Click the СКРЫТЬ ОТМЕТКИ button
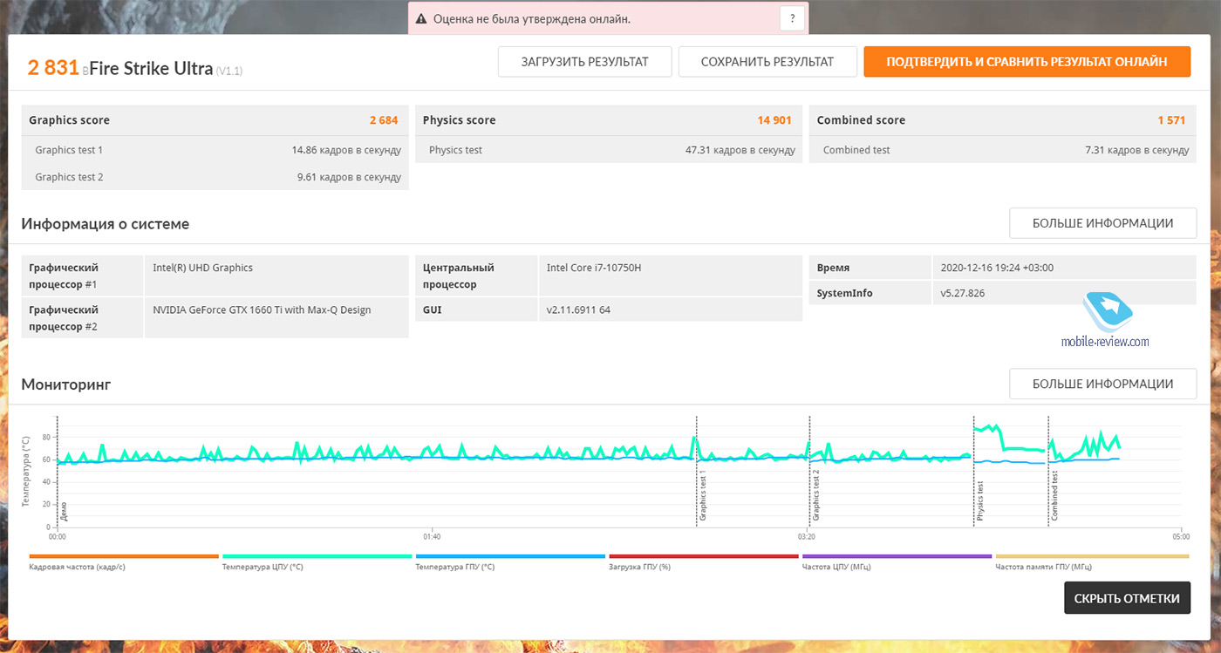The height and width of the screenshot is (653, 1221). pos(1127,598)
